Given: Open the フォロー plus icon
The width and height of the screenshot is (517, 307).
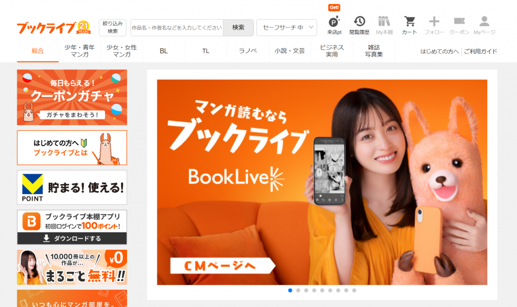Looking at the screenshot, I should point(434,25).
